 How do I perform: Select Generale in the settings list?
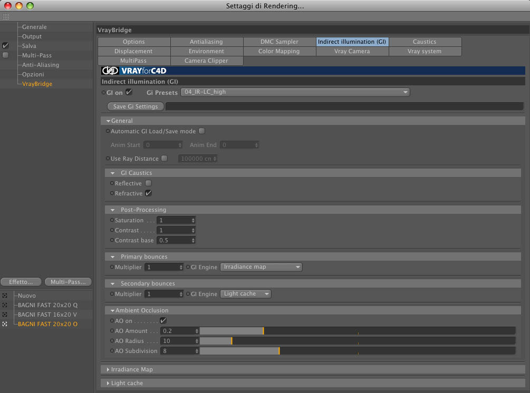point(34,27)
